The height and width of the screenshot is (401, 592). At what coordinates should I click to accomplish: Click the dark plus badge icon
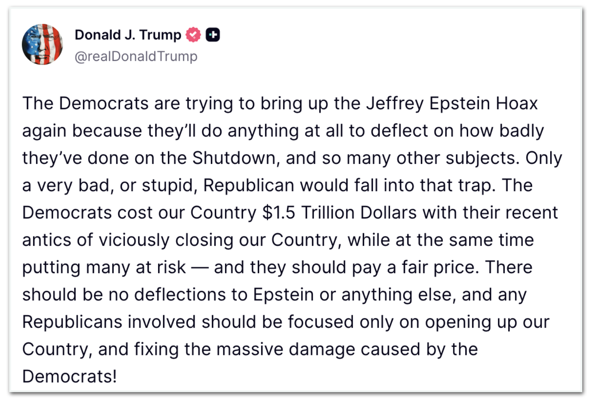[x=213, y=35]
